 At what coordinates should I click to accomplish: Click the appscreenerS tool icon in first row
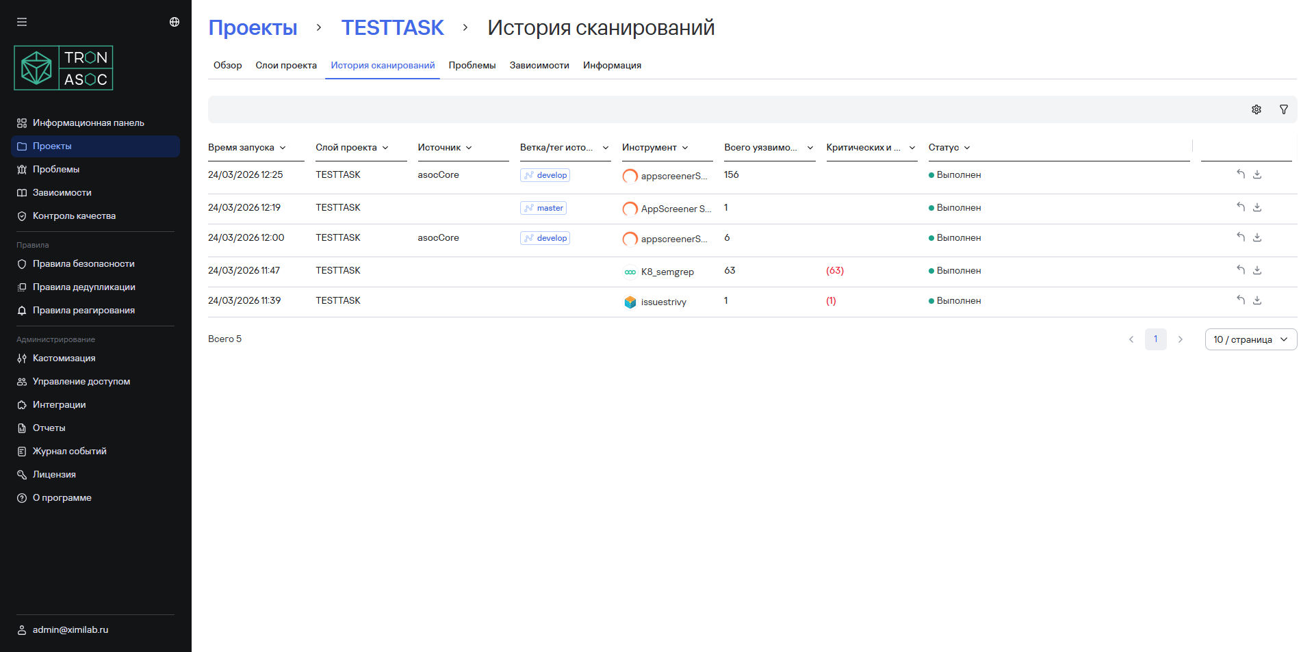pyautogui.click(x=630, y=177)
